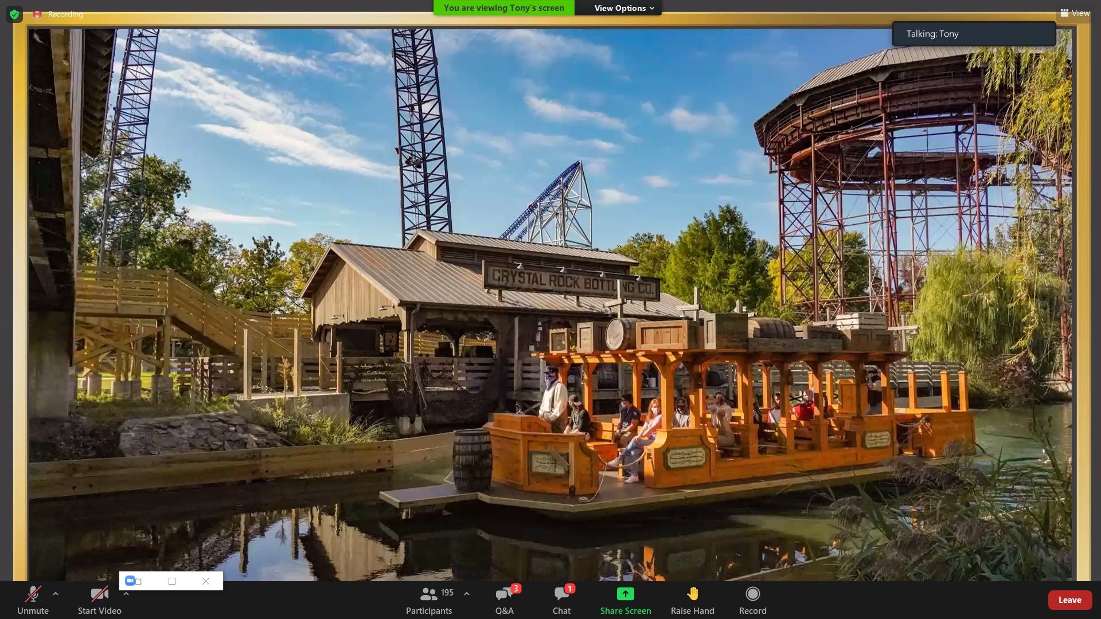Leave the meeting
Viewport: 1101px width, 619px height.
pos(1069,600)
